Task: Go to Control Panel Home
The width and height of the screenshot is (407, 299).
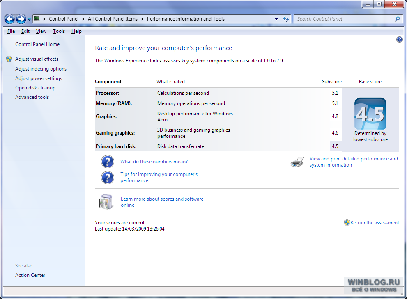Action: tap(37, 44)
